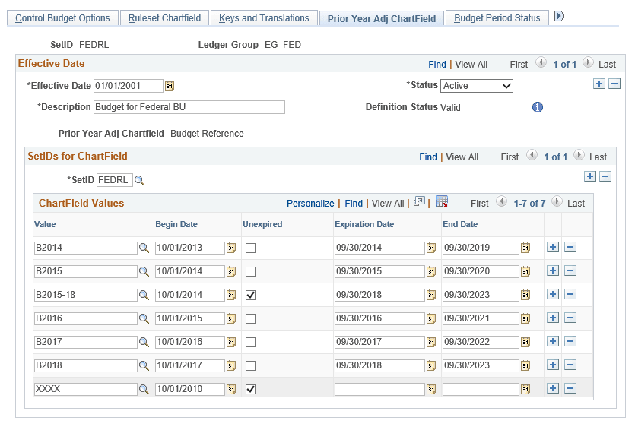Click Find in SetIDs for ChartField header
The image size is (635, 427).
pyautogui.click(x=428, y=157)
